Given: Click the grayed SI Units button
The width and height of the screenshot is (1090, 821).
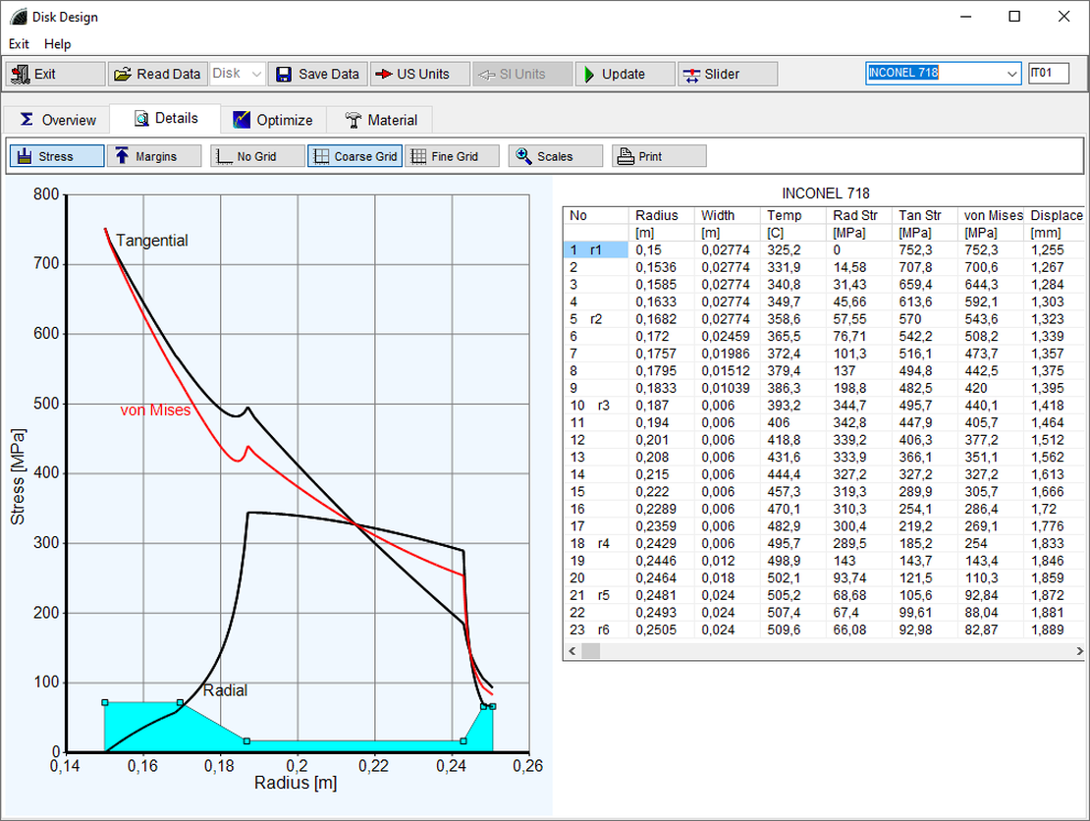Looking at the screenshot, I should coord(522,74).
